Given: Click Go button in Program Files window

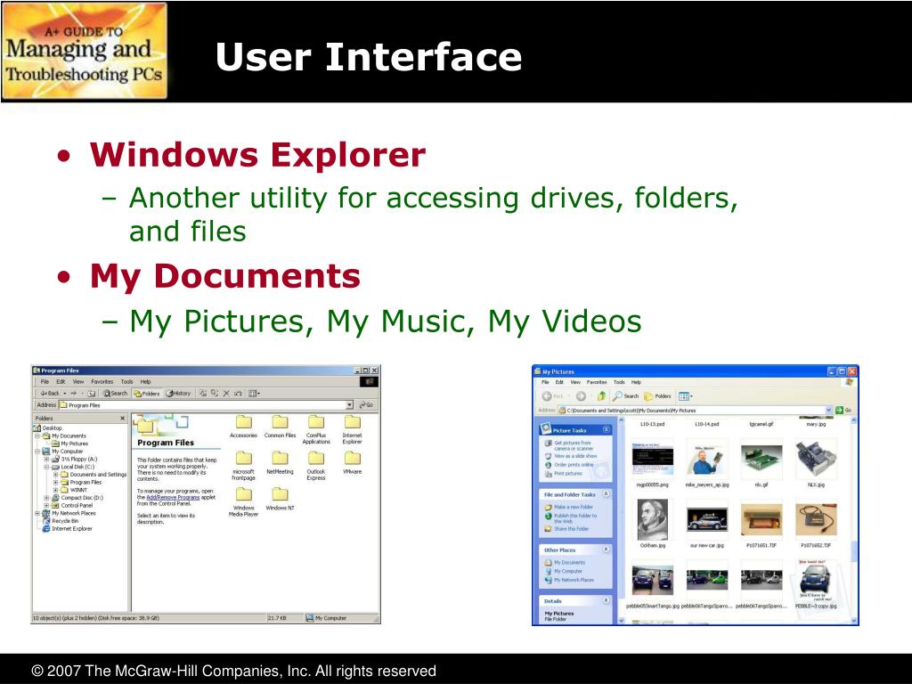Looking at the screenshot, I should 366,405.
